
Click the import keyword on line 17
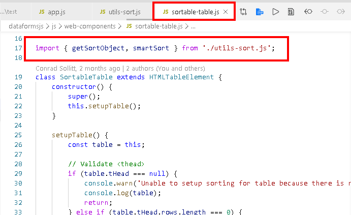pos(47,48)
